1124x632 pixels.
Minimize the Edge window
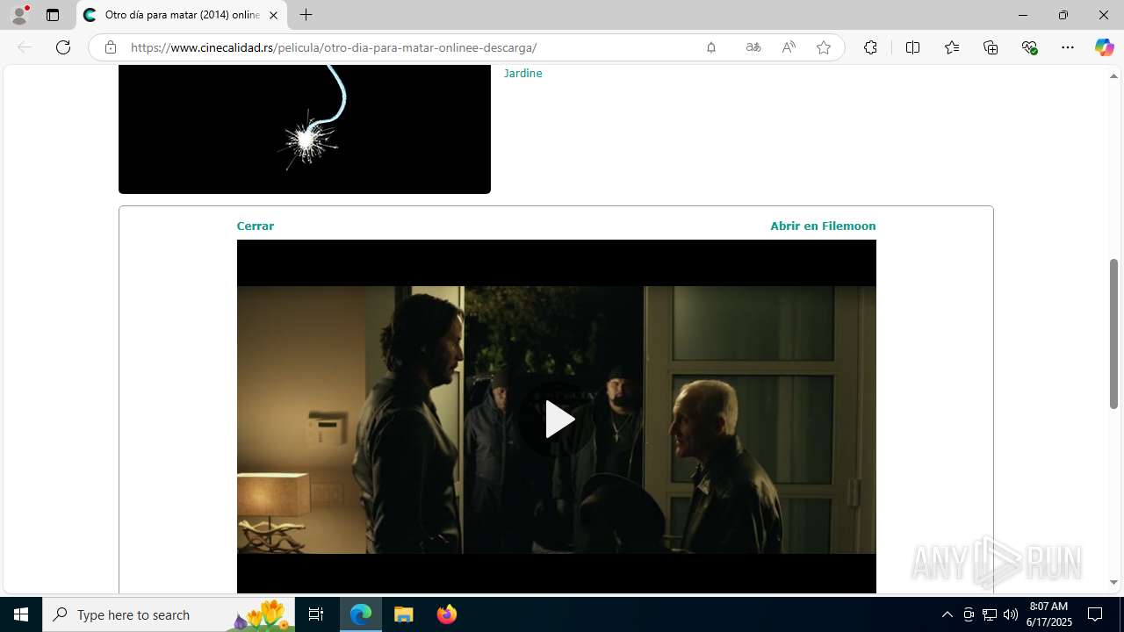(1023, 15)
